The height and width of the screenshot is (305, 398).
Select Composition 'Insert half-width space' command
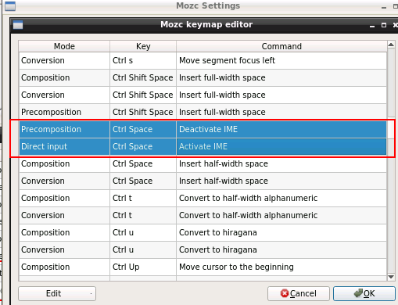[281, 163]
